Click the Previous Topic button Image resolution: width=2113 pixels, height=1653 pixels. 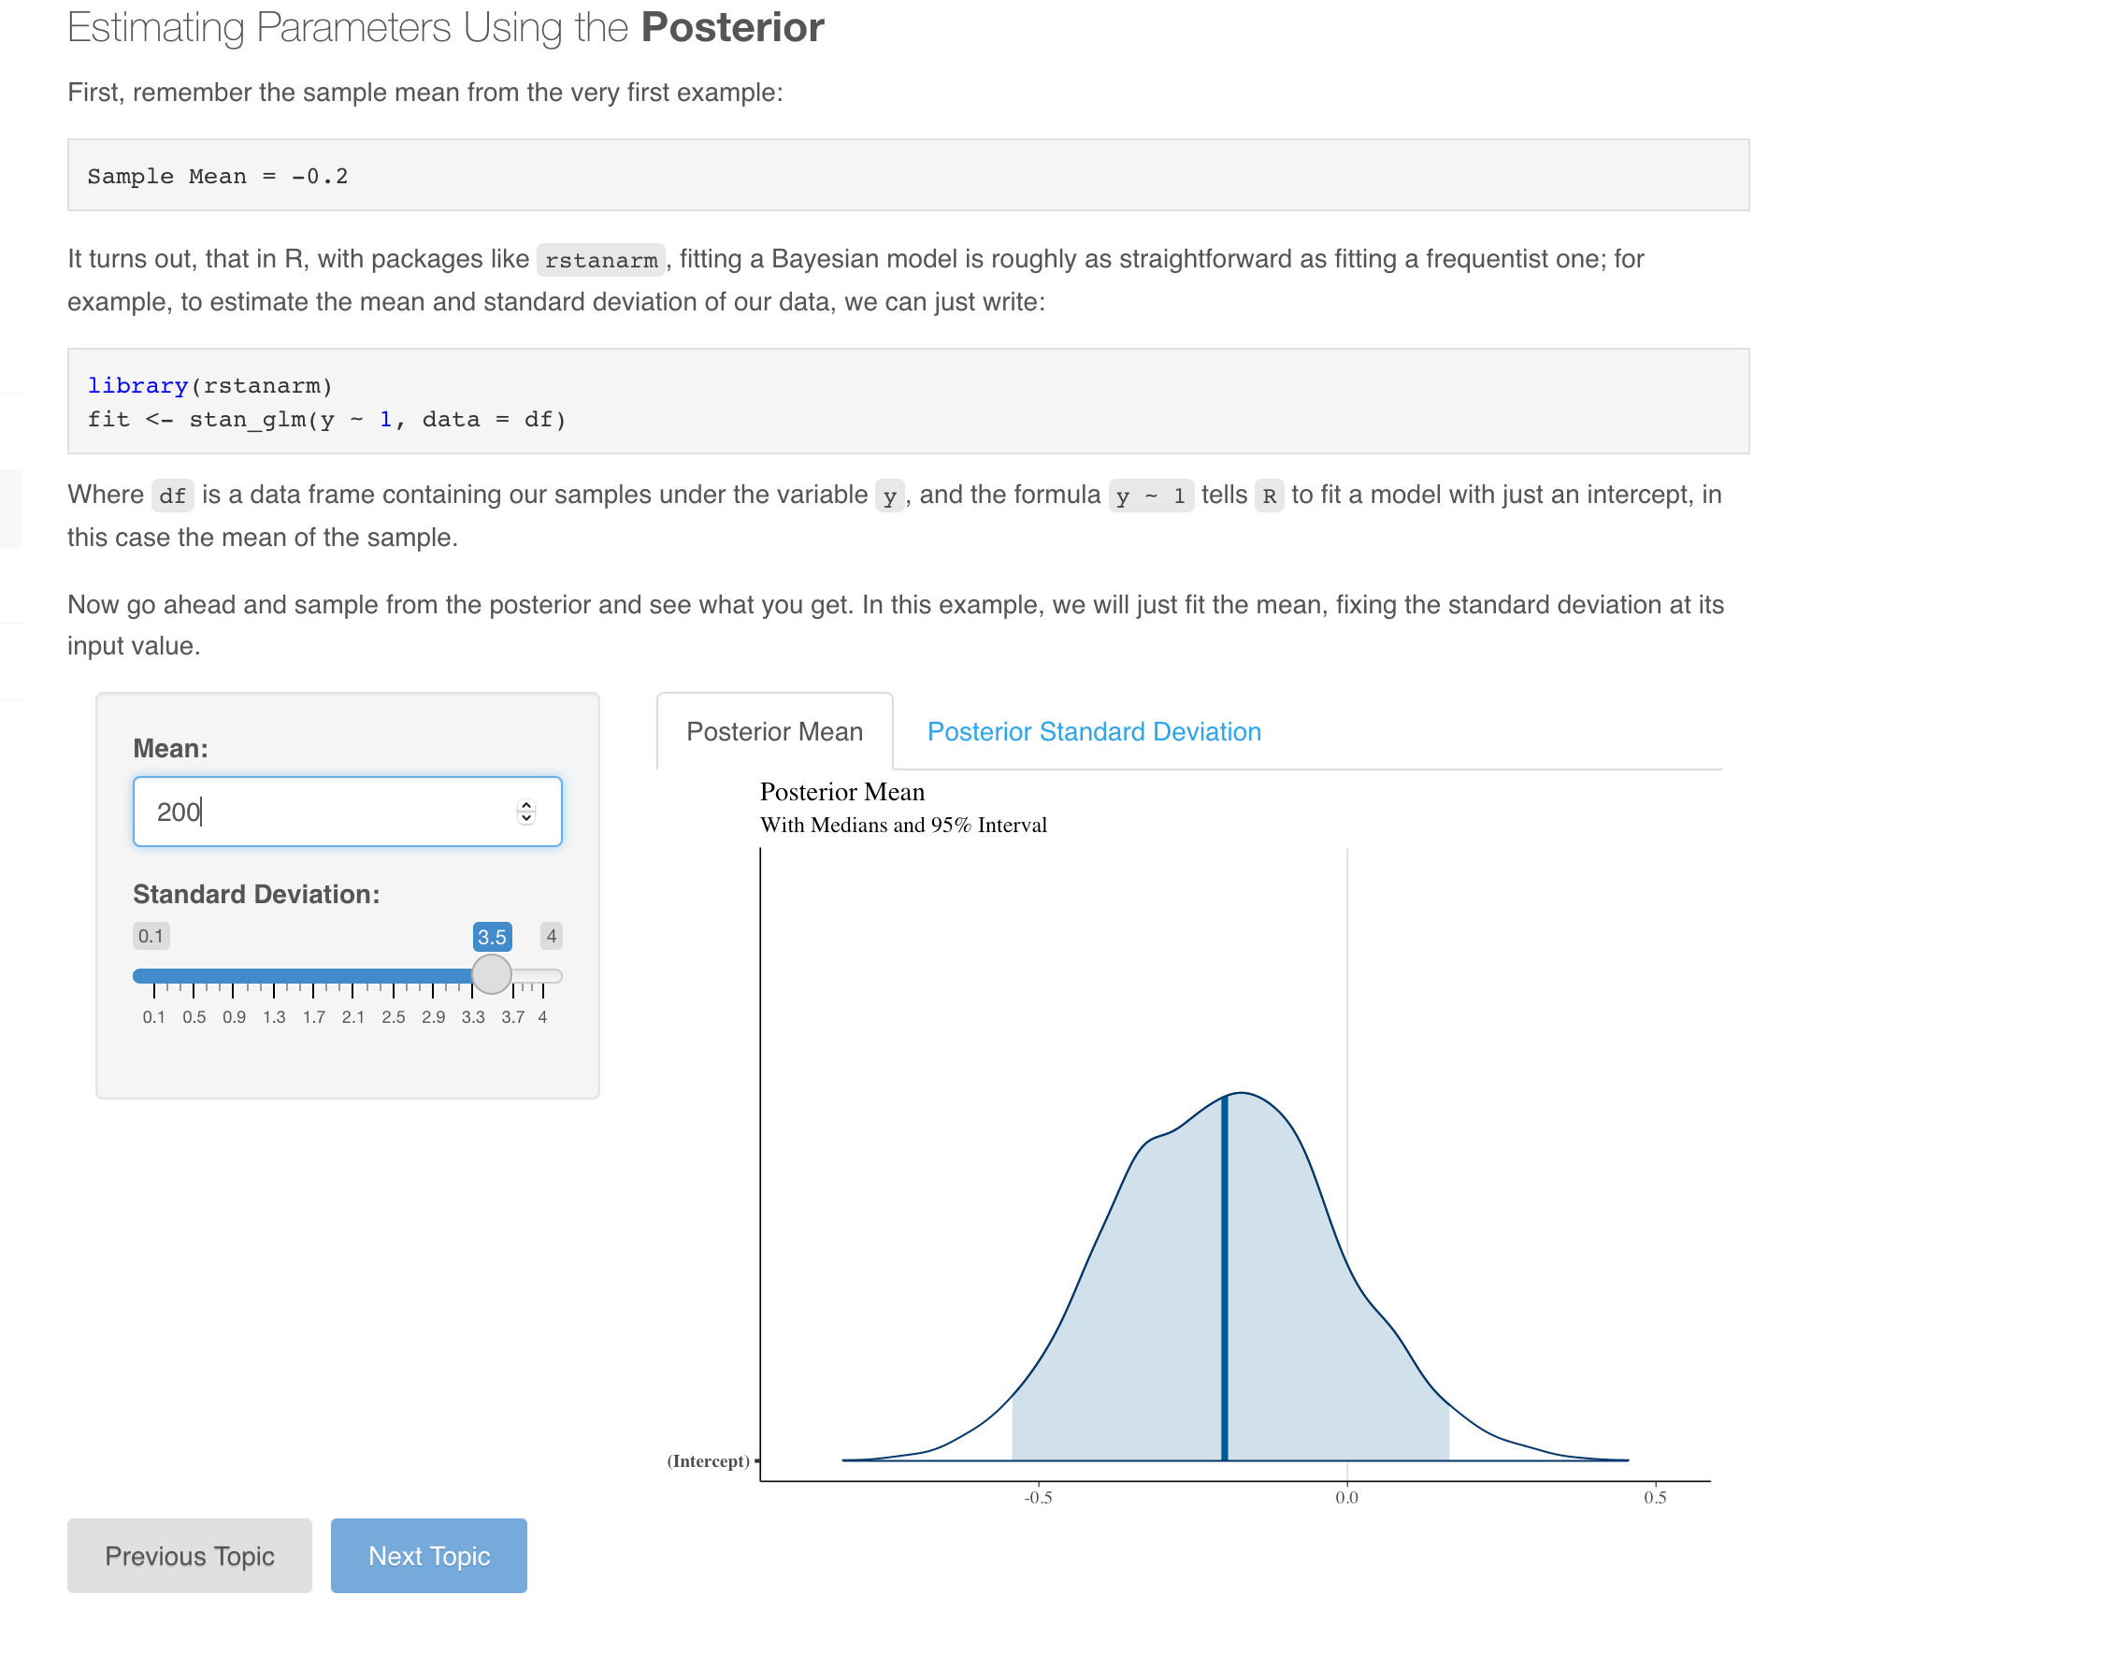pos(189,1555)
